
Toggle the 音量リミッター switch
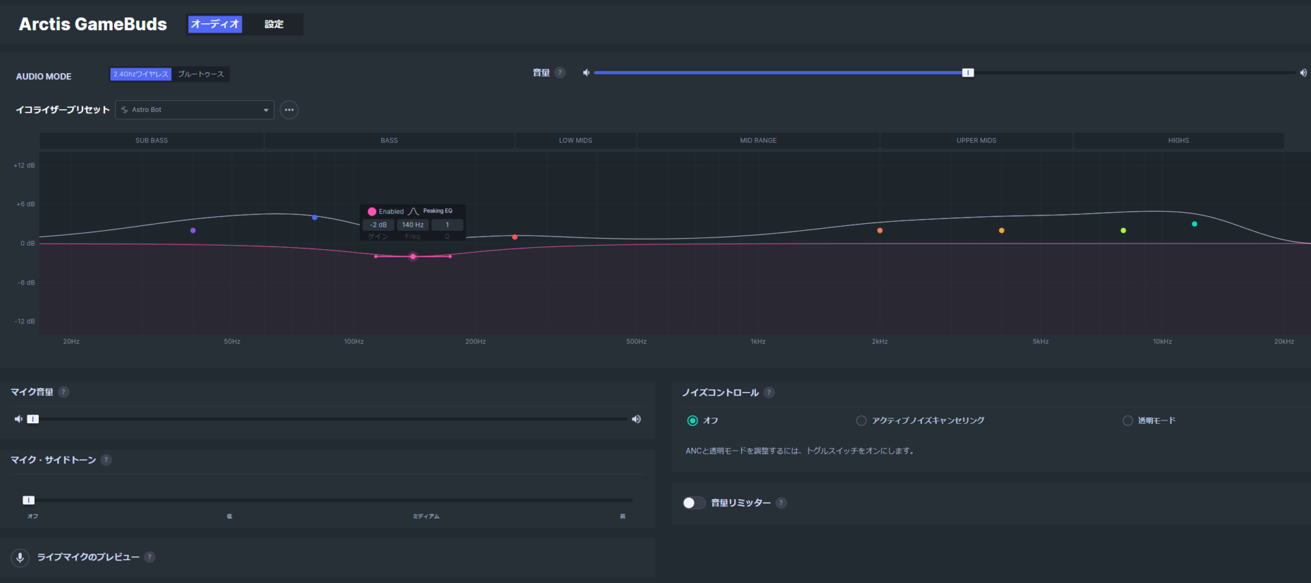click(x=694, y=503)
